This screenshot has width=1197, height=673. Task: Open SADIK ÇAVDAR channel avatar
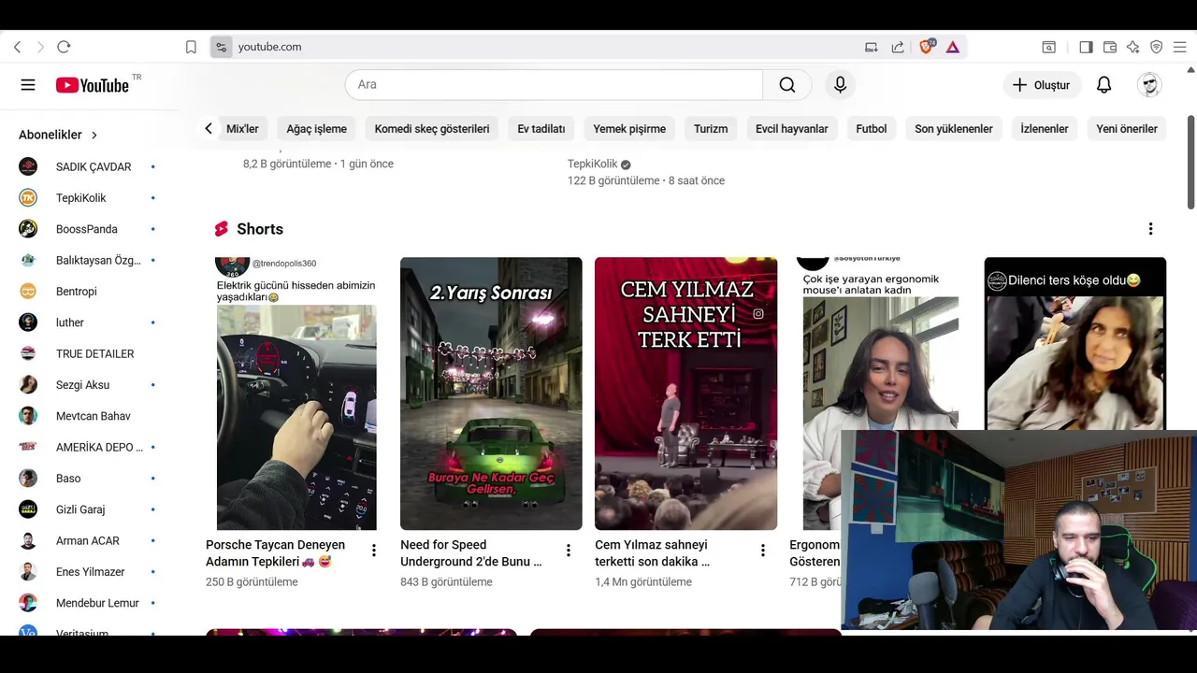pos(28,166)
